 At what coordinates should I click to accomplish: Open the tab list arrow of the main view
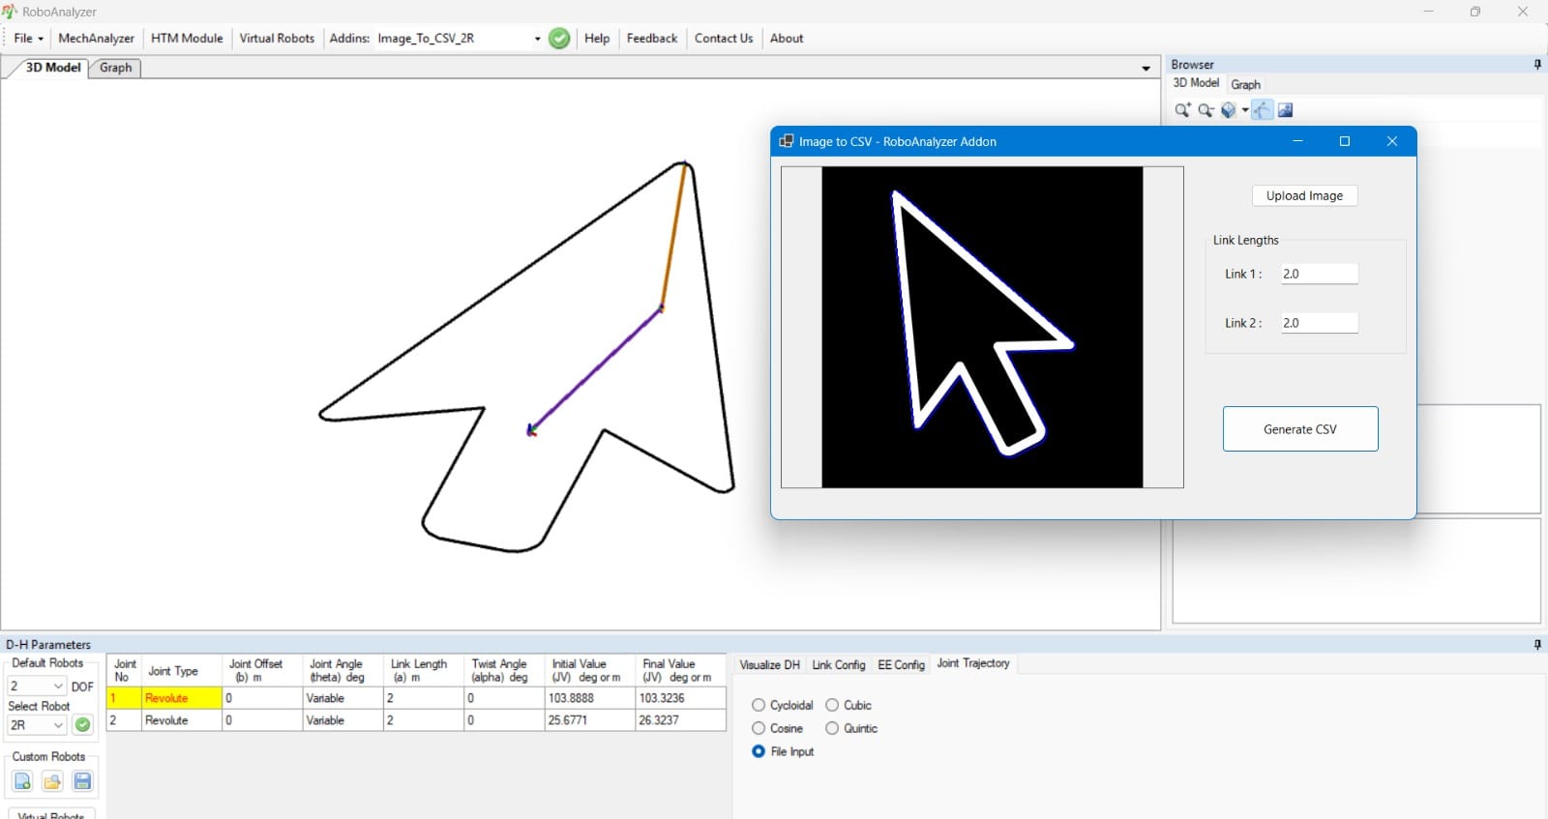tap(1146, 69)
